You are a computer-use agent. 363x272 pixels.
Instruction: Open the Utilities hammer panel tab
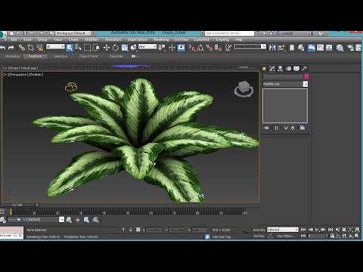(x=304, y=69)
